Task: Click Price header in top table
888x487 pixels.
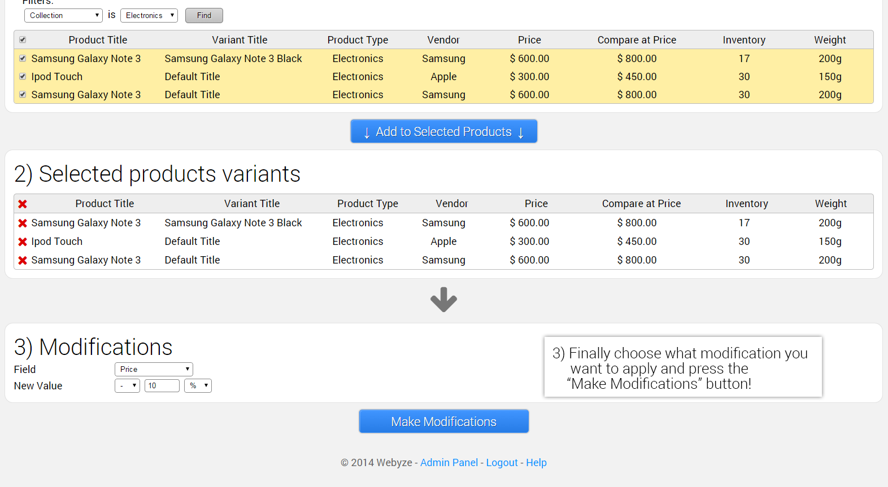Action: point(529,40)
